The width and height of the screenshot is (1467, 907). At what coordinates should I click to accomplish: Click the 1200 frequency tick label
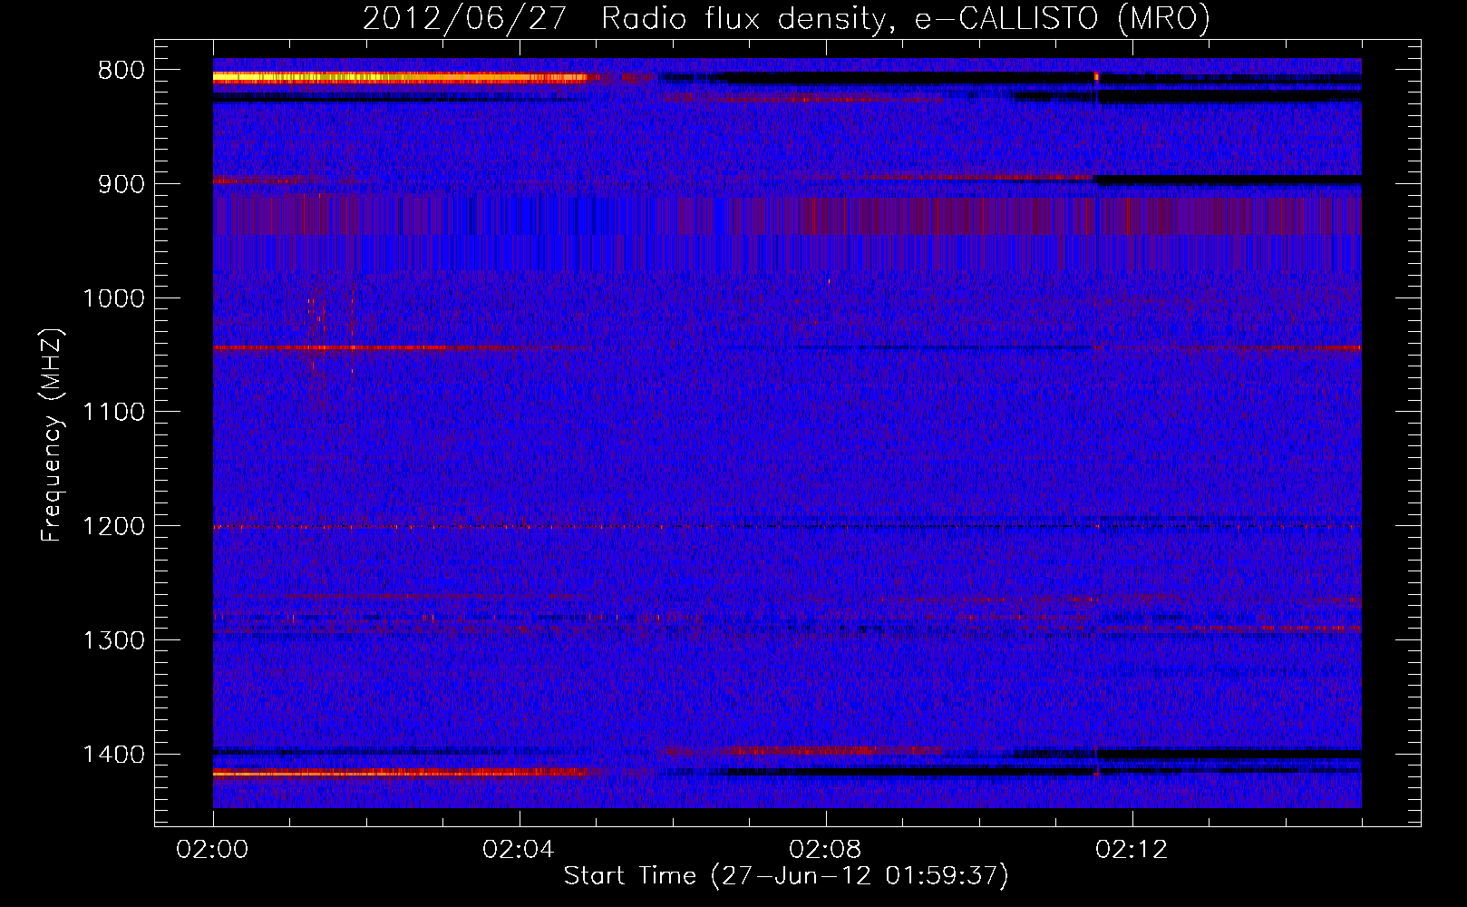tap(113, 527)
